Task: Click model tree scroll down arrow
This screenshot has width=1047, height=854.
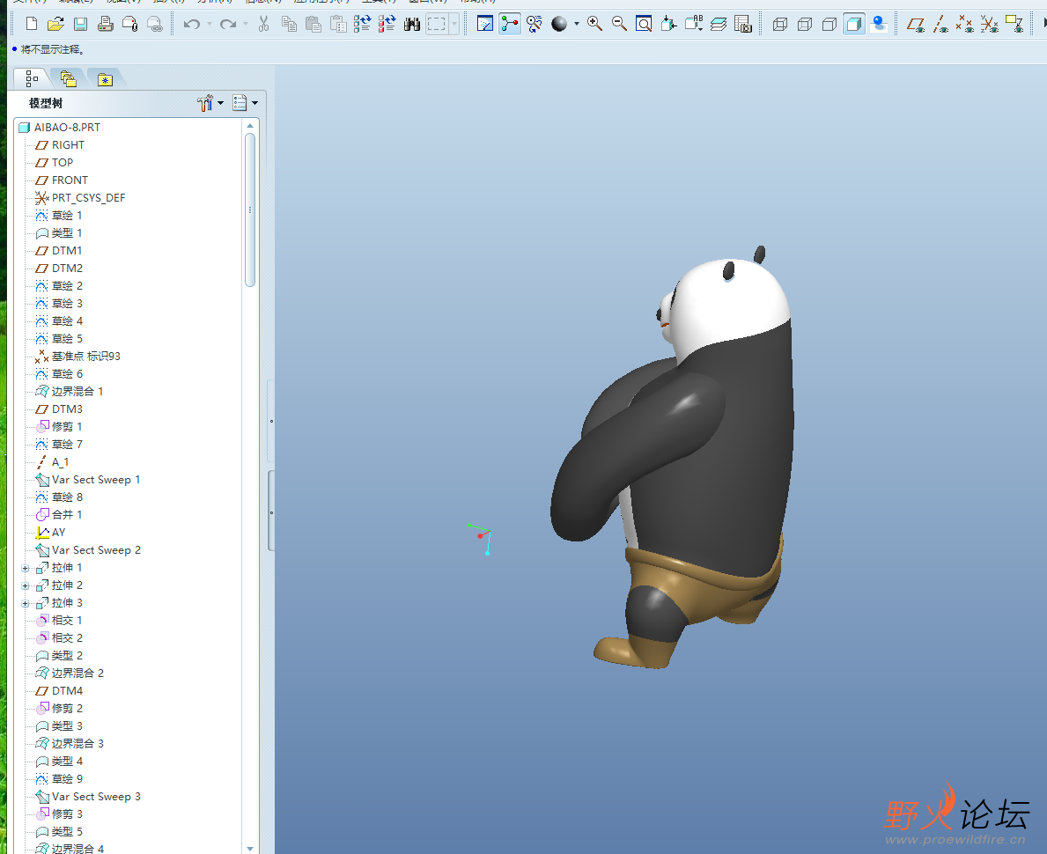Action: tap(250, 848)
